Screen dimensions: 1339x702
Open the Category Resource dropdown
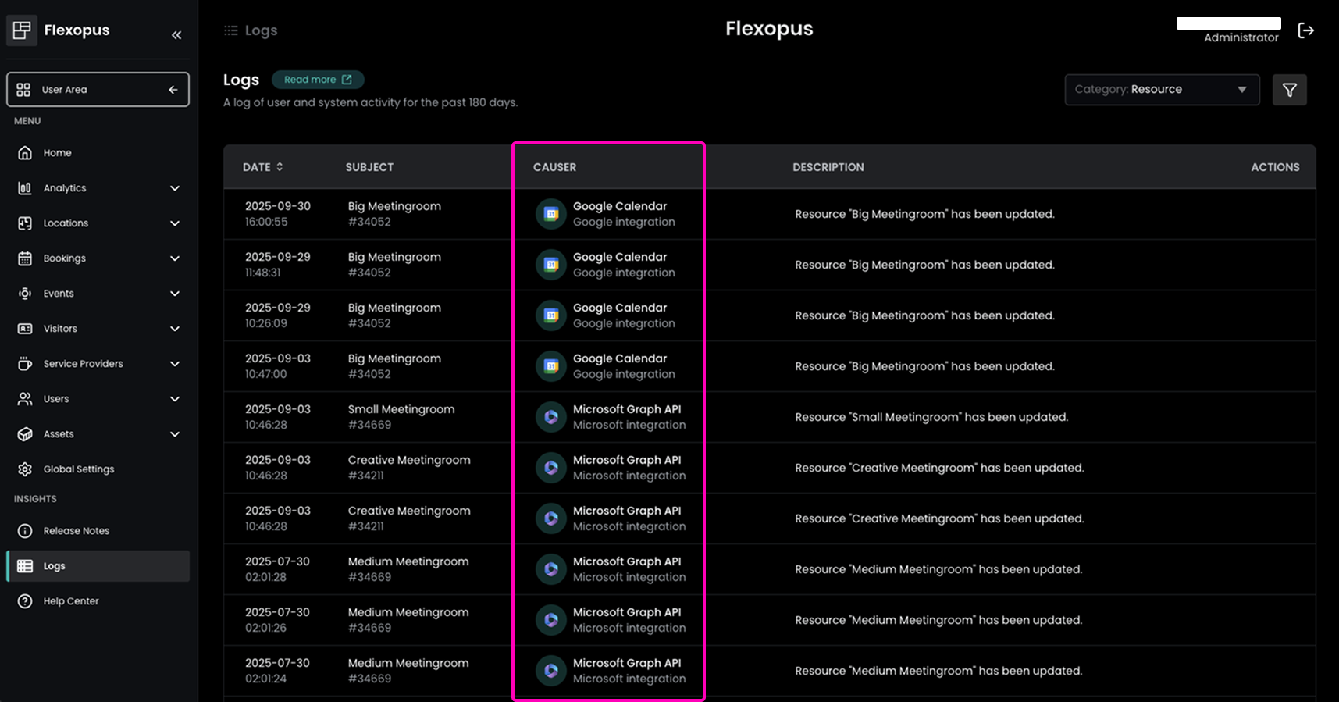(1161, 90)
